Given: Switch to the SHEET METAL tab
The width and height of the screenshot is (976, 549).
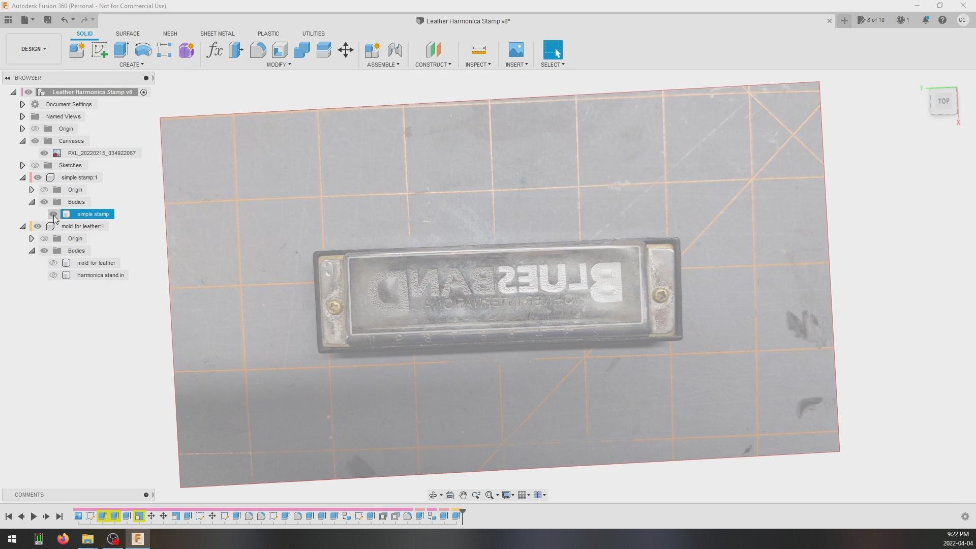Looking at the screenshot, I should click(x=217, y=34).
